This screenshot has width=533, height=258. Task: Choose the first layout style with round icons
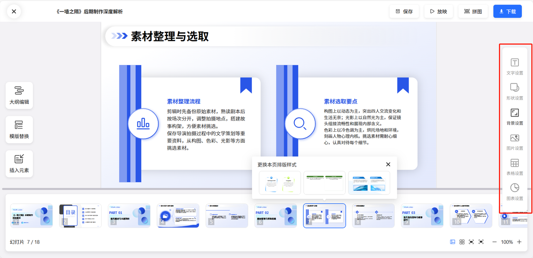280,183
